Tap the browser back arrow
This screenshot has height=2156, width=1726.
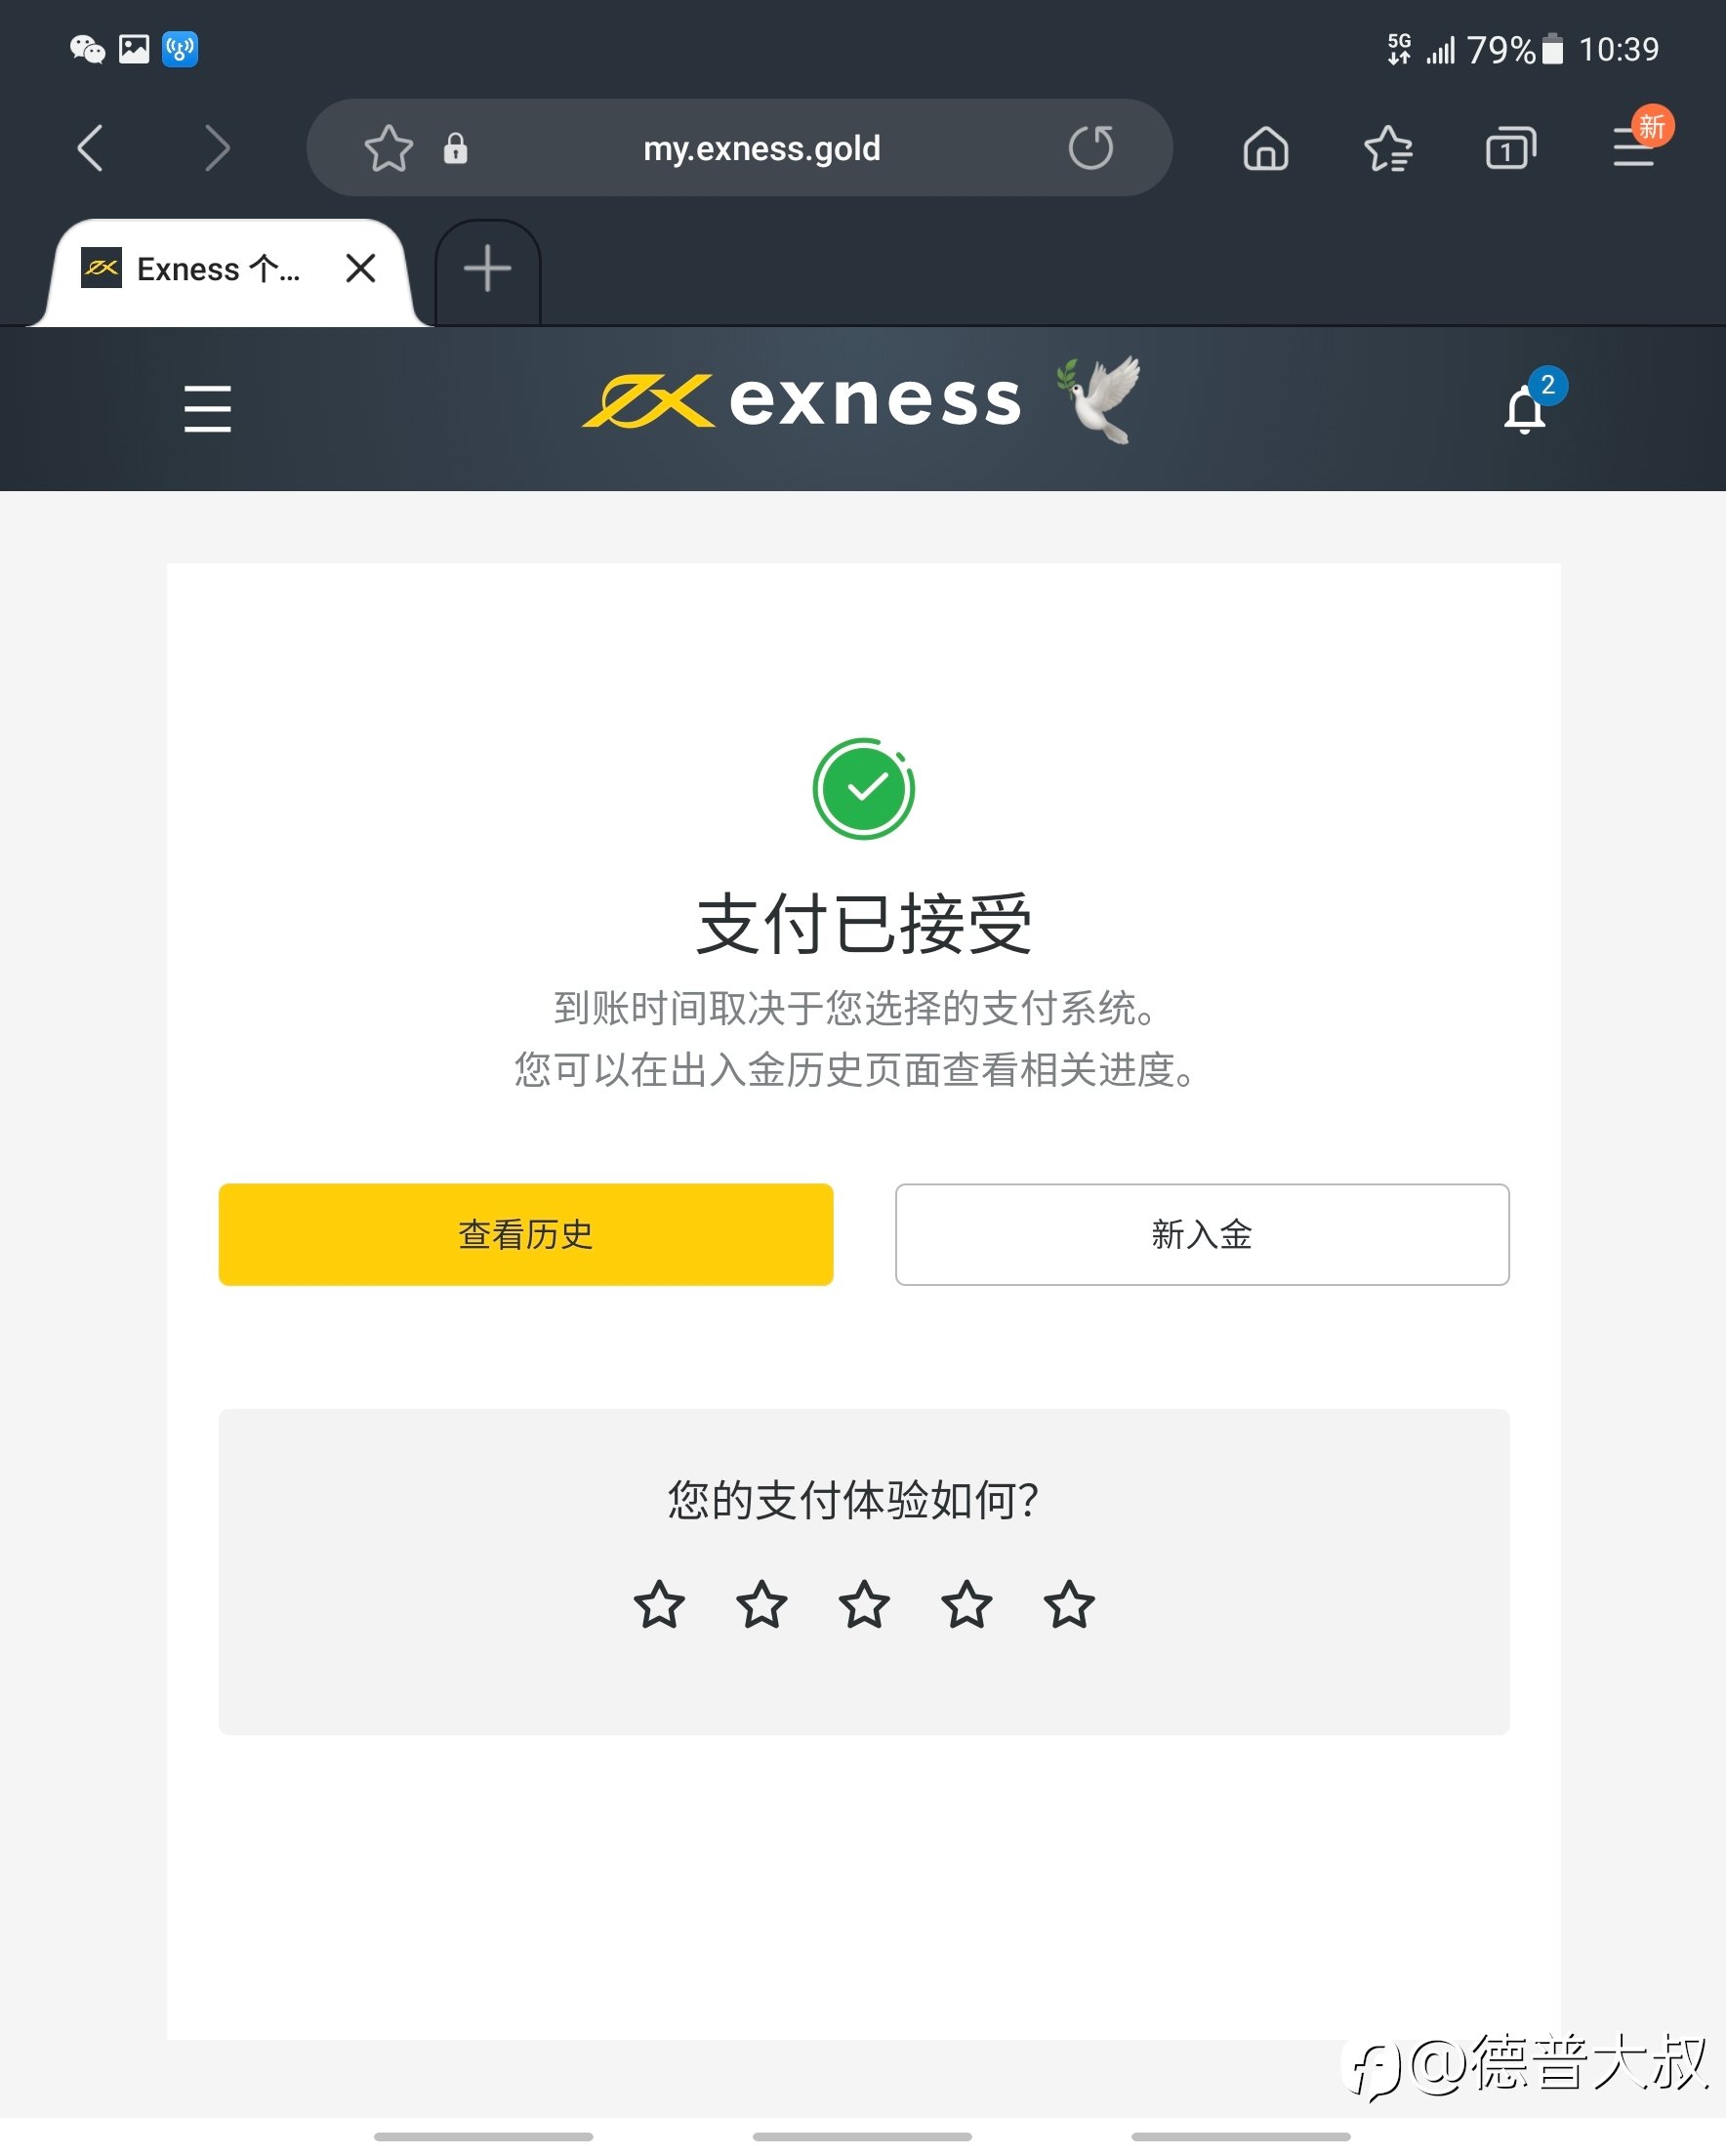pos(91,148)
